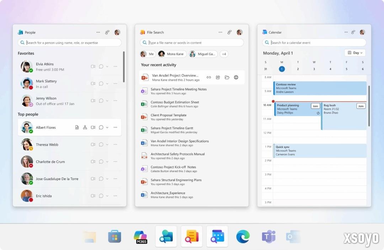Open Architecture_Experience document

192,195
